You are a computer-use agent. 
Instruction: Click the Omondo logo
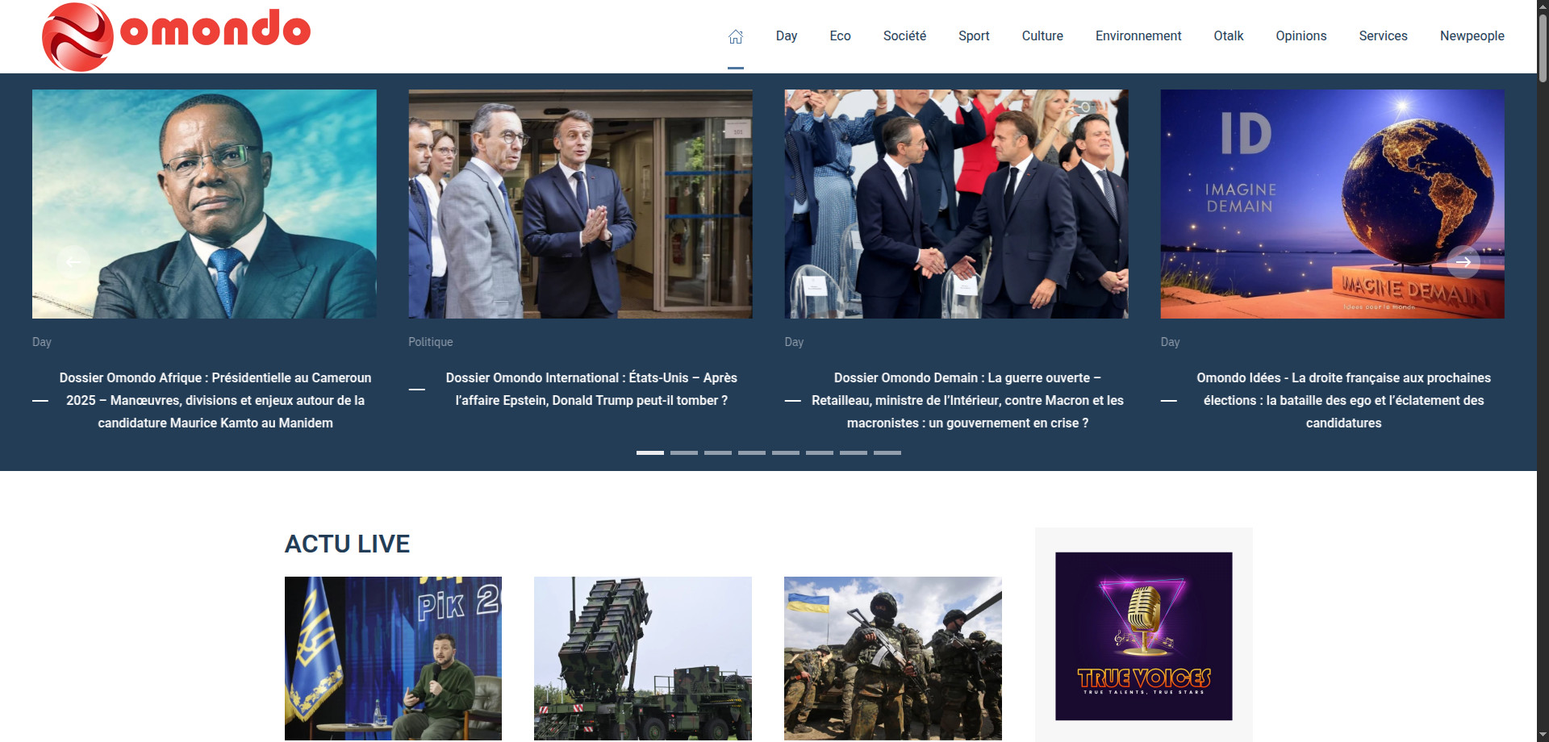click(176, 36)
